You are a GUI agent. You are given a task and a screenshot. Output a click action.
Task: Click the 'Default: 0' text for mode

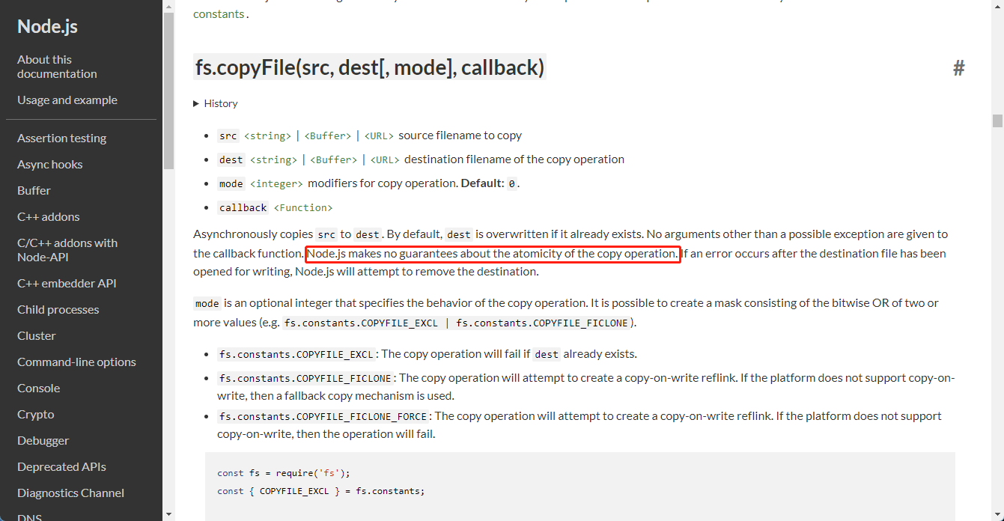490,183
